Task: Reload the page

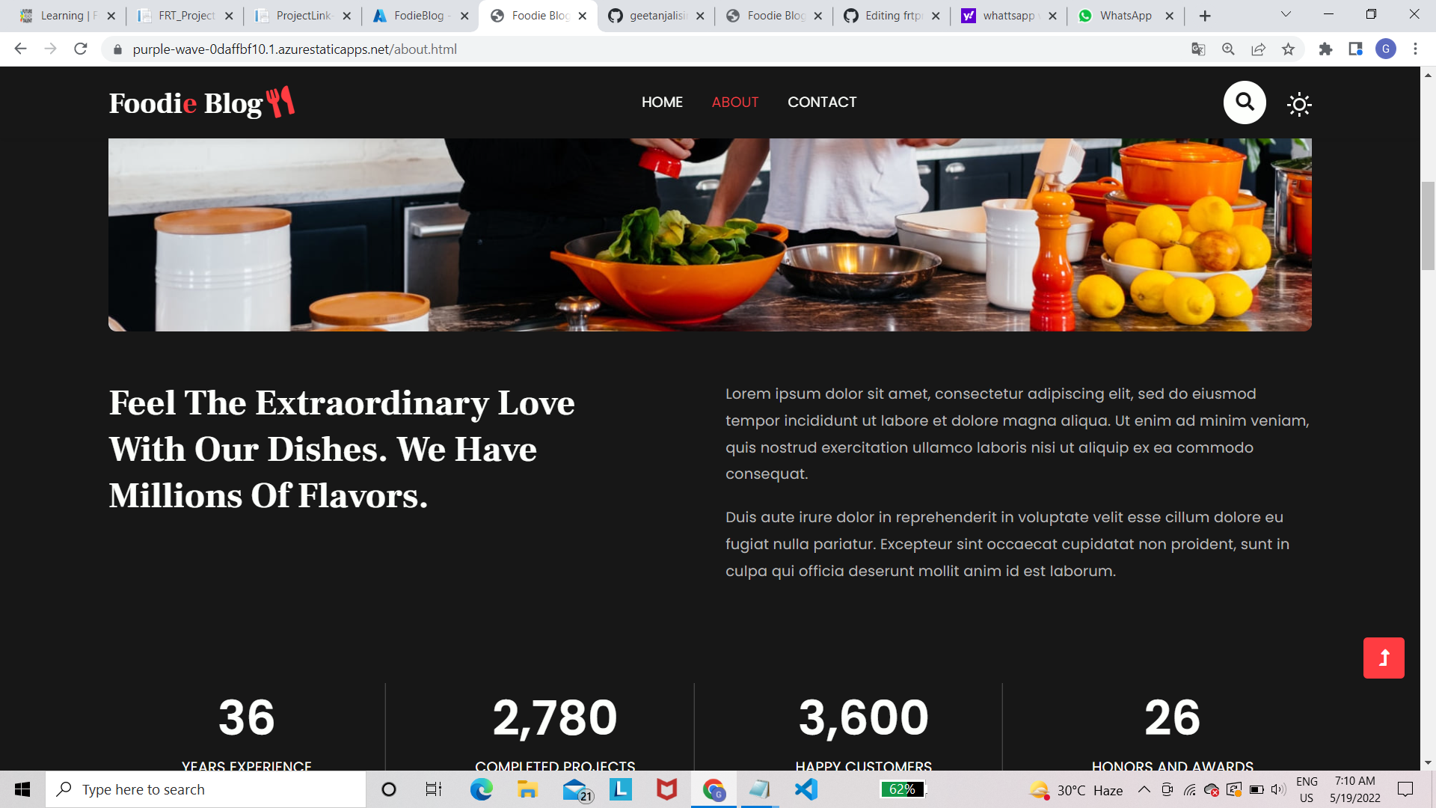Action: click(x=81, y=49)
